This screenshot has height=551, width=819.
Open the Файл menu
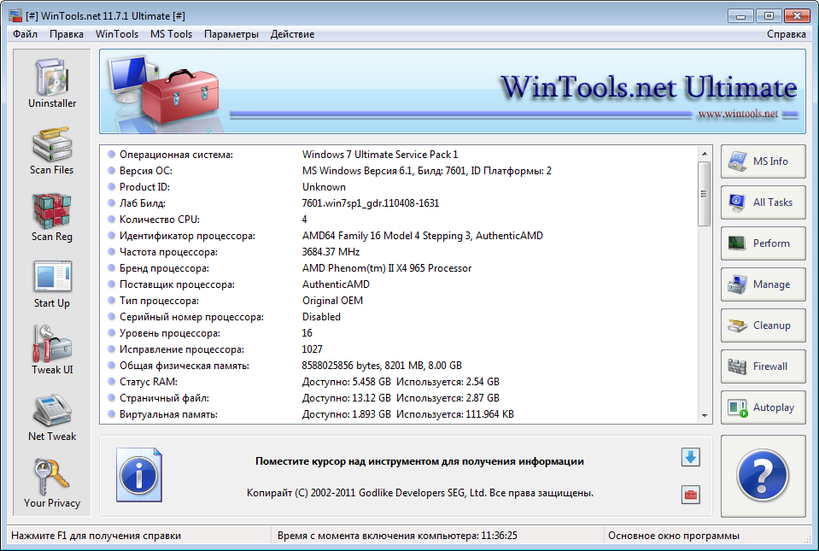pos(25,34)
